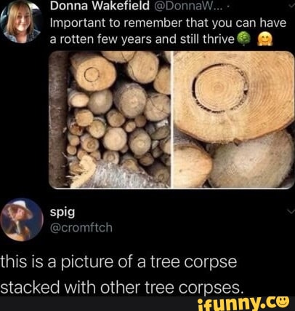The height and width of the screenshot is (311, 295).
Task: Click 'stacked with other tree corpses' line
Action: coord(121,288)
